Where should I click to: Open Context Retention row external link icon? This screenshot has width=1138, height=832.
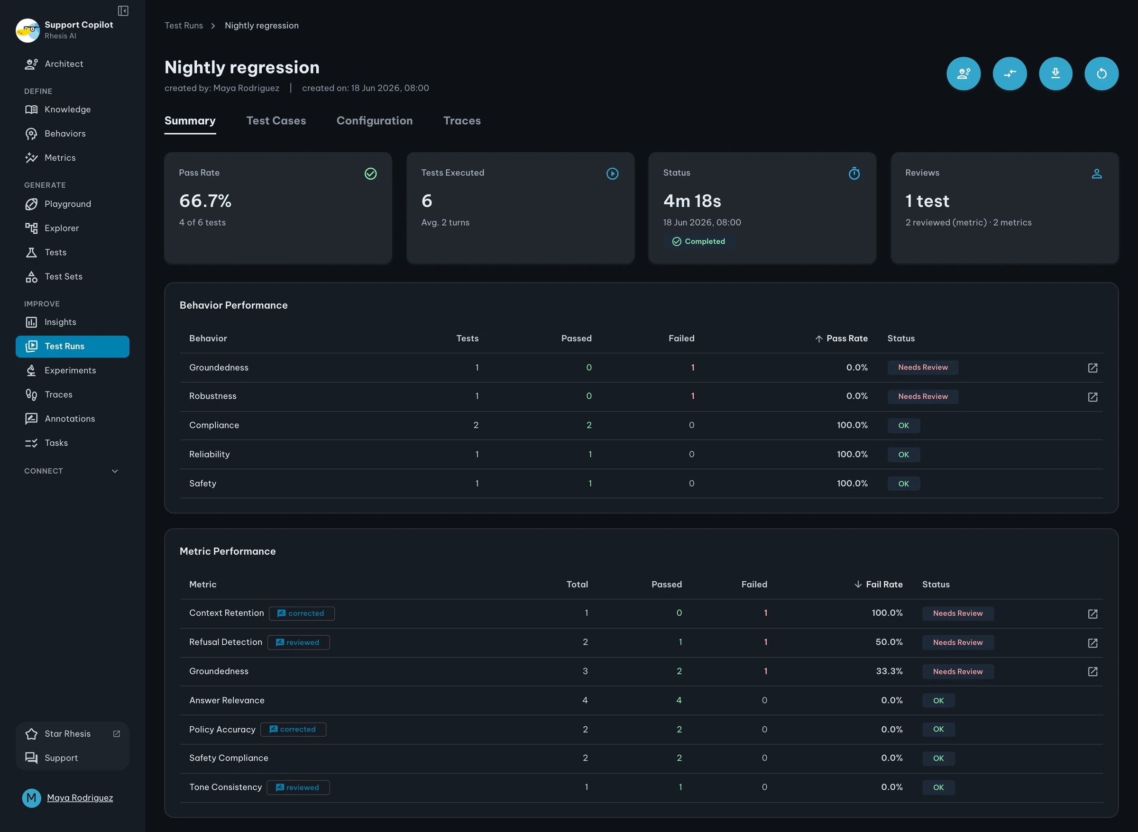[x=1092, y=613]
